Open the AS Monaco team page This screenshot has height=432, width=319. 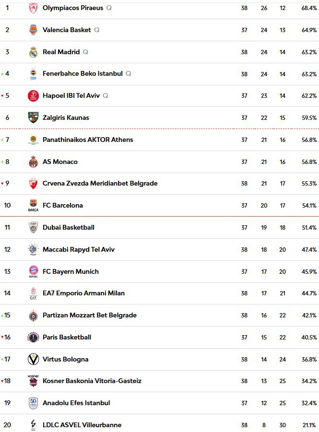60,162
